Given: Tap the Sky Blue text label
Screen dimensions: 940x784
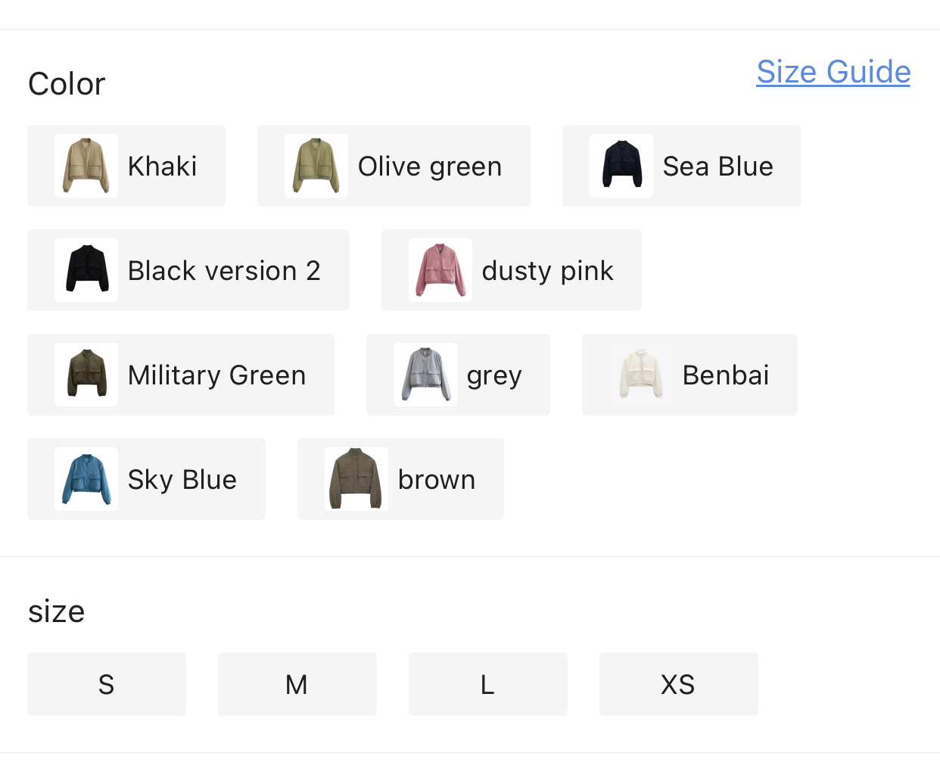Looking at the screenshot, I should (182, 480).
